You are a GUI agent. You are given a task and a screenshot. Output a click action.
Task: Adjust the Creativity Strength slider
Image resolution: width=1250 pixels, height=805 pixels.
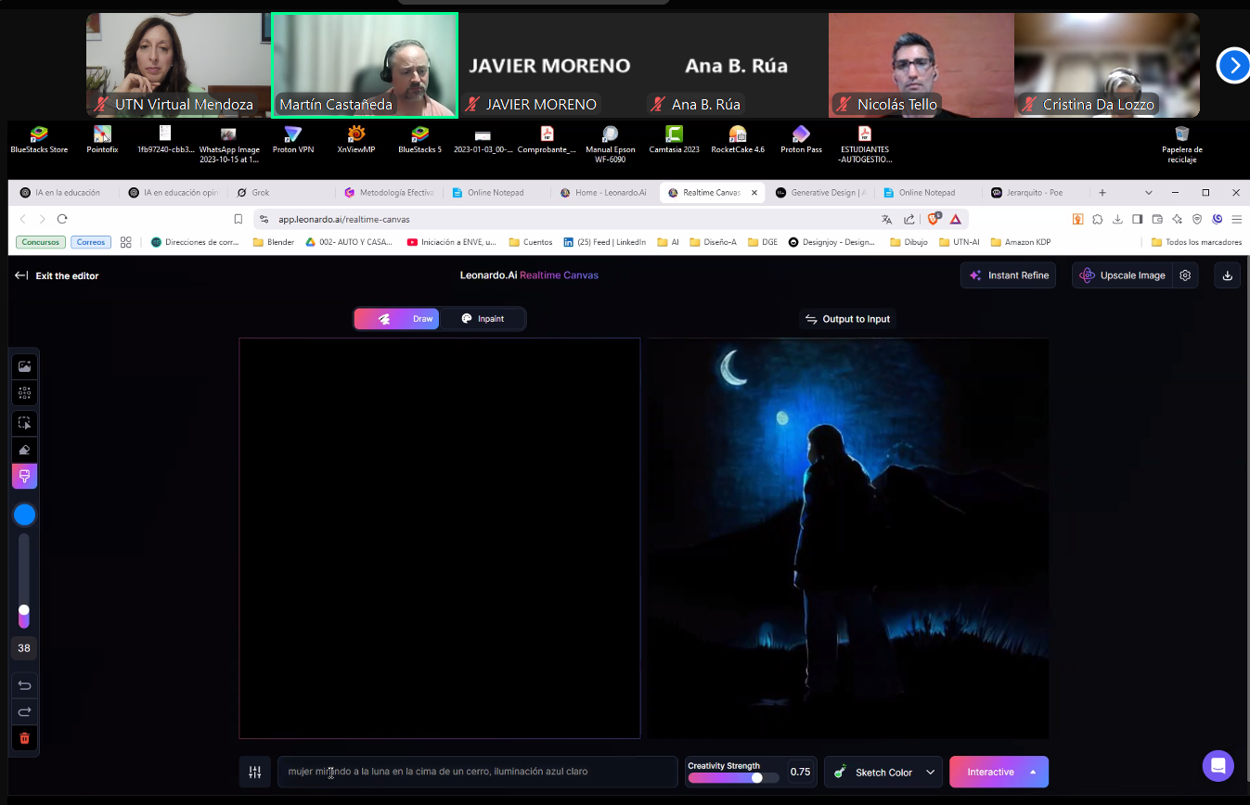click(x=733, y=778)
